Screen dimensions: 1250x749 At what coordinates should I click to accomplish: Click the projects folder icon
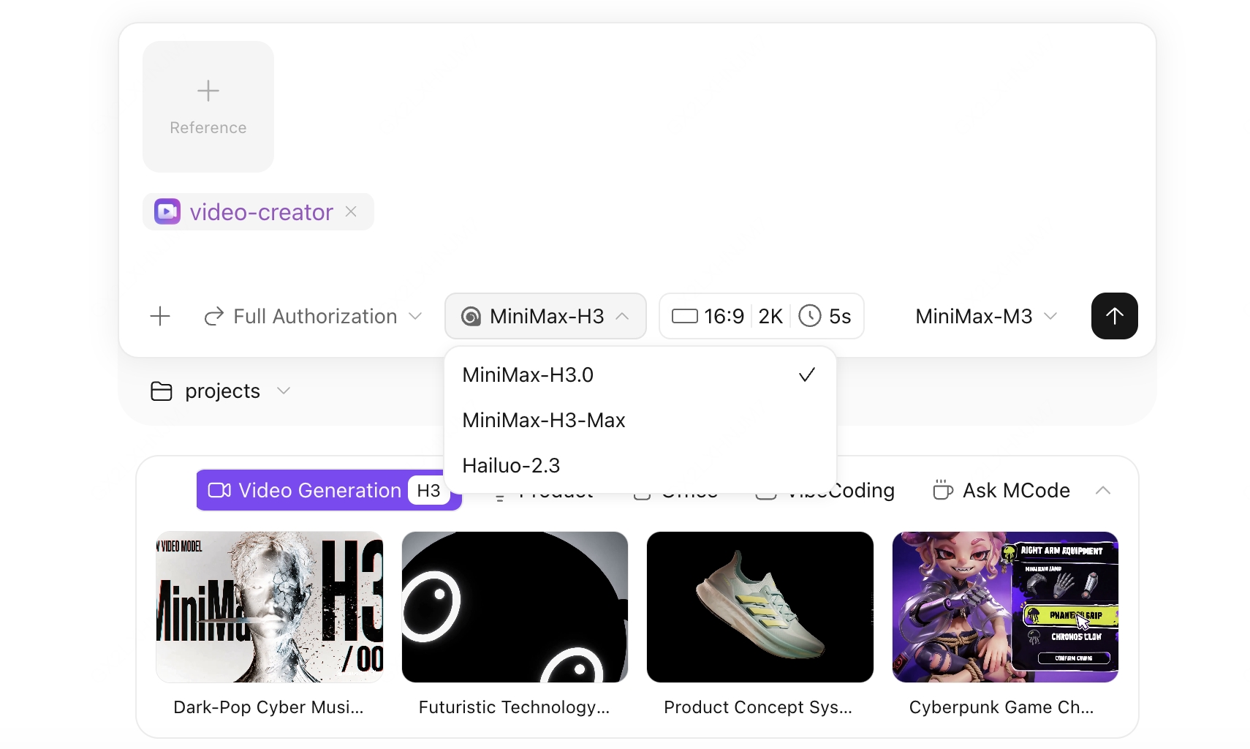(162, 391)
